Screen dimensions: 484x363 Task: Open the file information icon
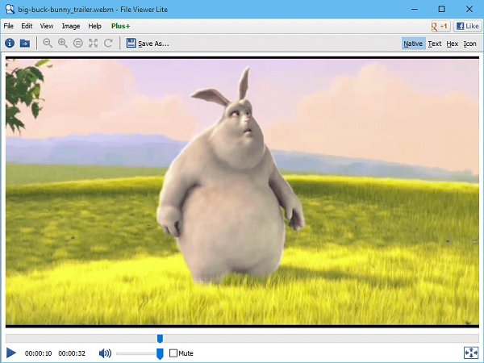[10, 43]
